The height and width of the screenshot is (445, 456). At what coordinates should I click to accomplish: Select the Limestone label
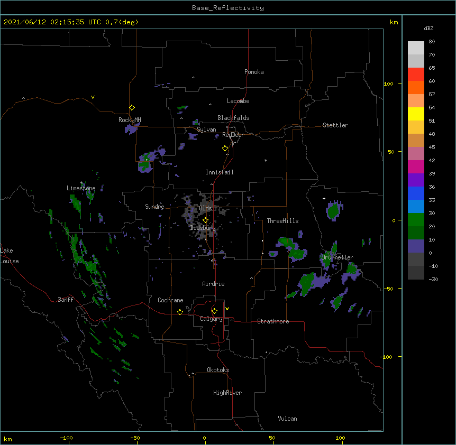tap(81, 188)
